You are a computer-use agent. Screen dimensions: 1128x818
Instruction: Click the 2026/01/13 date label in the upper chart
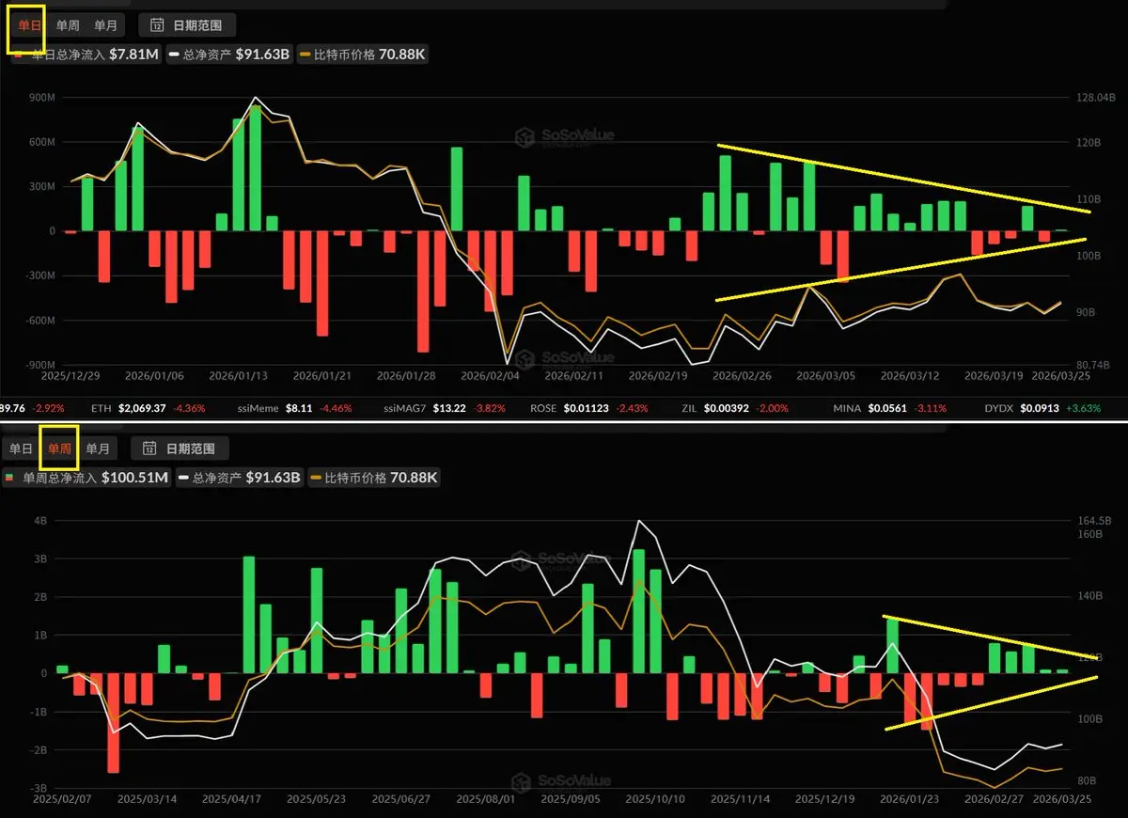pyautogui.click(x=238, y=375)
